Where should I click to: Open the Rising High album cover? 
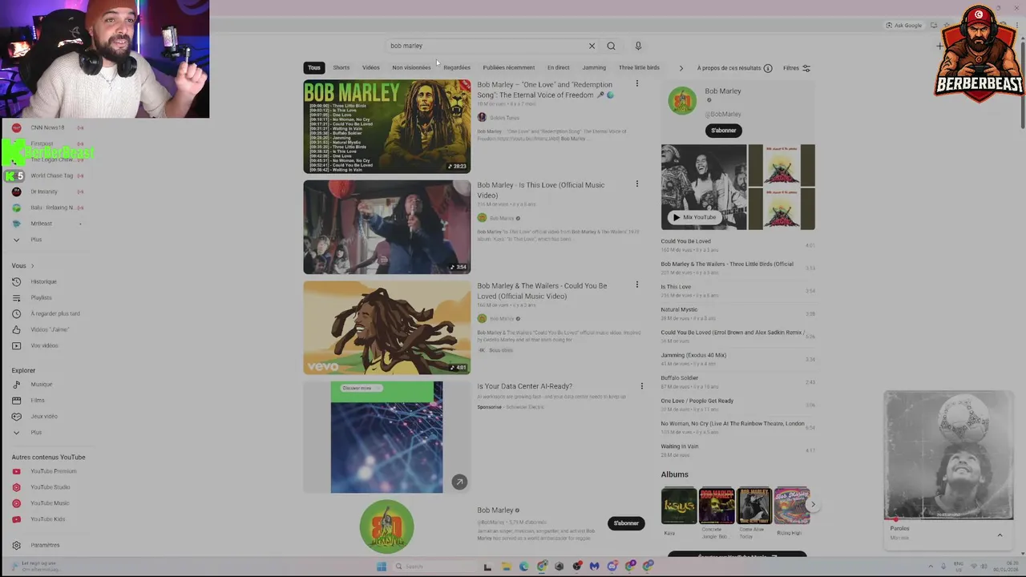pyautogui.click(x=791, y=506)
